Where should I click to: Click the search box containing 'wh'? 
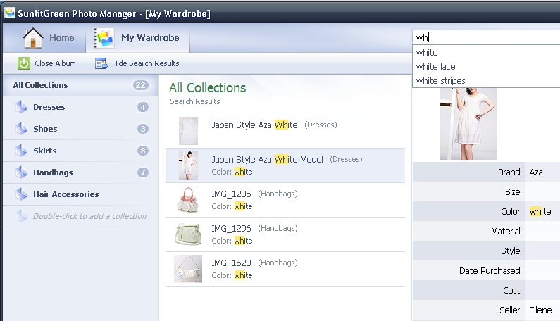(486, 37)
